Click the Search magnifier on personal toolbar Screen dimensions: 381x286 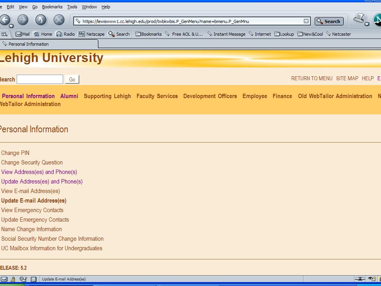point(119,34)
